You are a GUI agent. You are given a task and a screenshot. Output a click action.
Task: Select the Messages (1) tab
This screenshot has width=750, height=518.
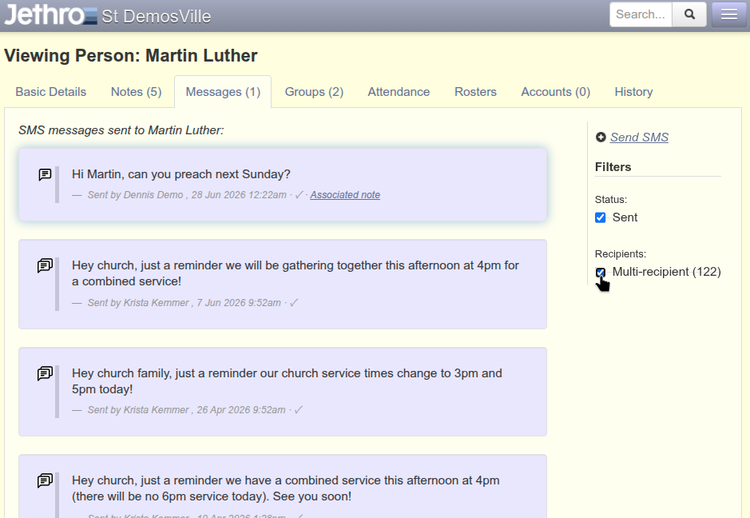click(x=223, y=92)
